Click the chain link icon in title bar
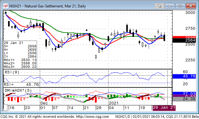Viewport: 199px width, 119px height. 159,6
